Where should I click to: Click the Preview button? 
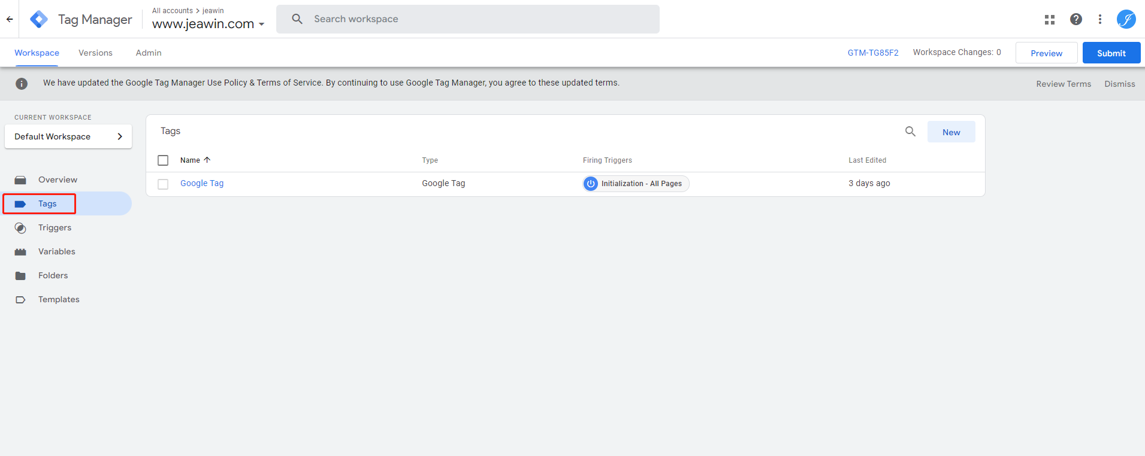click(x=1046, y=53)
